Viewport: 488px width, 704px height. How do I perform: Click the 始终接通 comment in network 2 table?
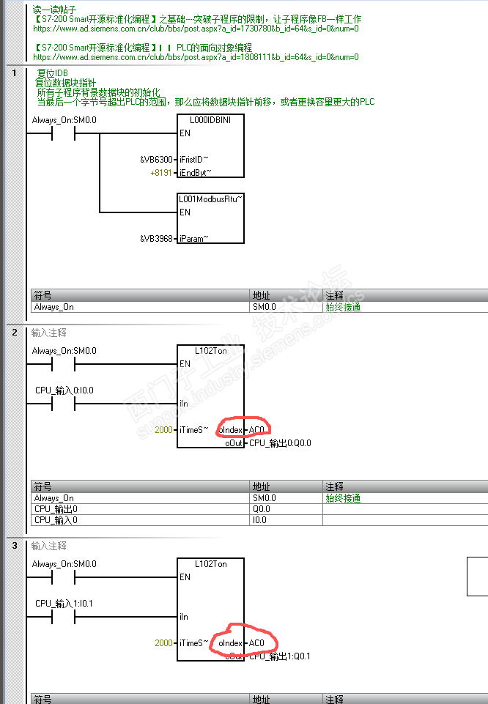click(x=343, y=498)
